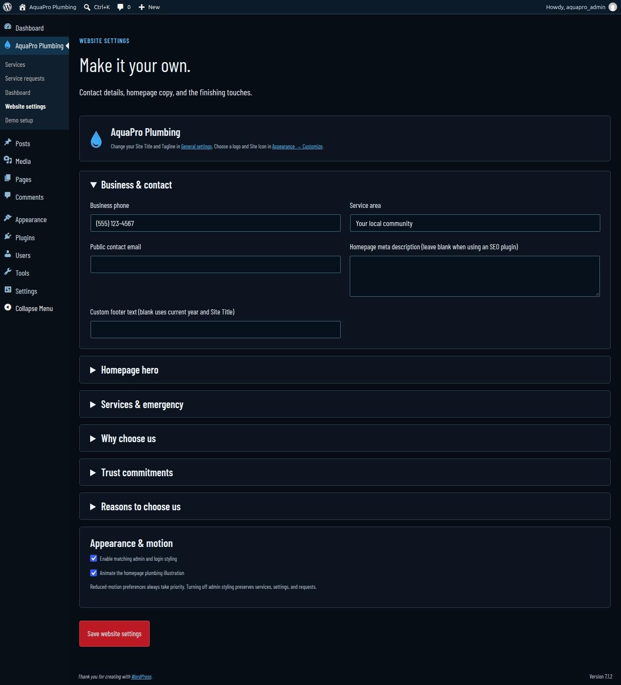Click the Comments icon in sidebar

tap(8, 196)
